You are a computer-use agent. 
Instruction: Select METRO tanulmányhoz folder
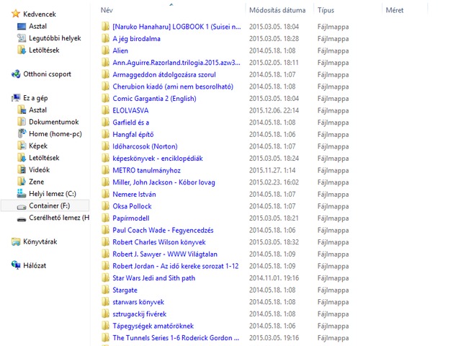coord(146,170)
